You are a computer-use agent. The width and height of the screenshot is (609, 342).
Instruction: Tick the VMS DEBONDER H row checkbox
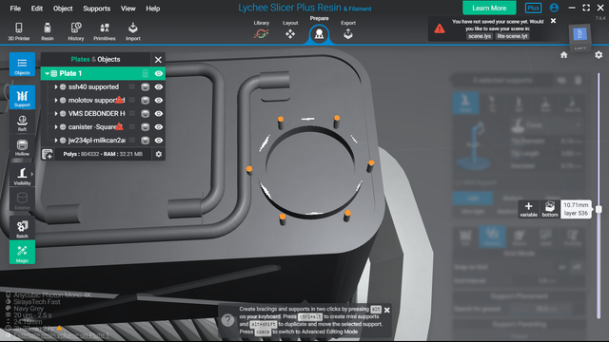coord(132,114)
